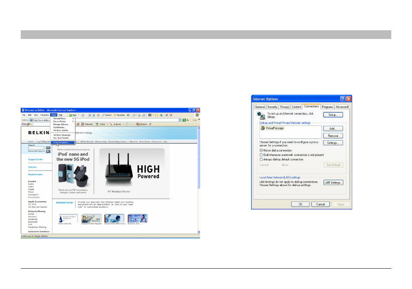This screenshot has height=289, width=412.
Task: Click the Remove button
Action: 333,136
